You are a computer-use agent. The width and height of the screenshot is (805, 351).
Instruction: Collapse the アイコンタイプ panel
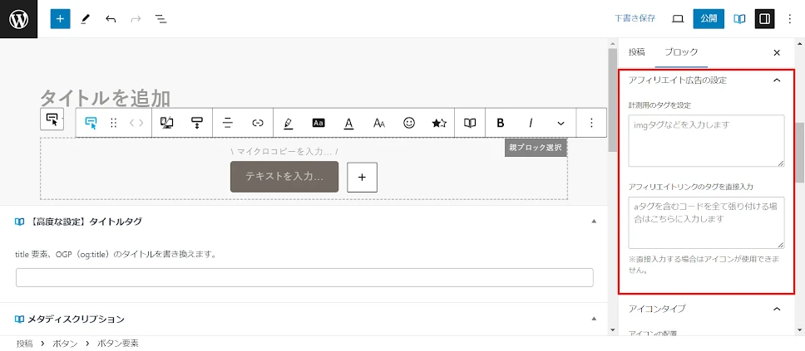click(x=777, y=309)
